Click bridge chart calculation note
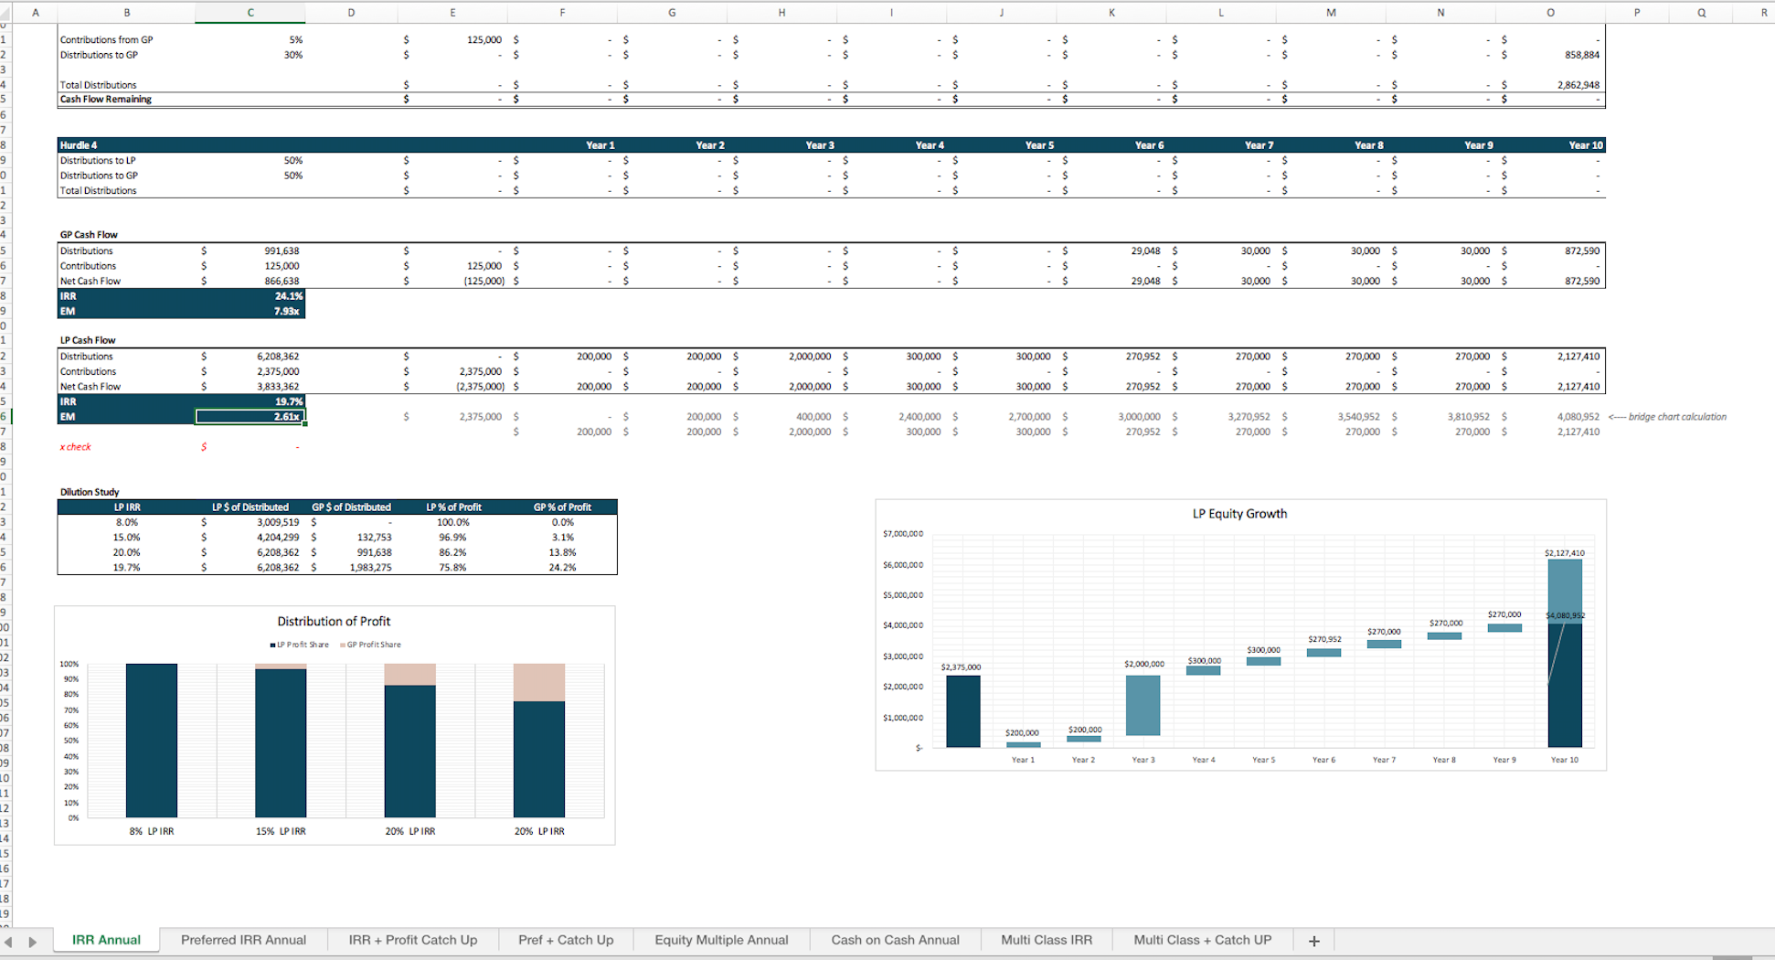Image resolution: width=1775 pixels, height=960 pixels. (1668, 417)
